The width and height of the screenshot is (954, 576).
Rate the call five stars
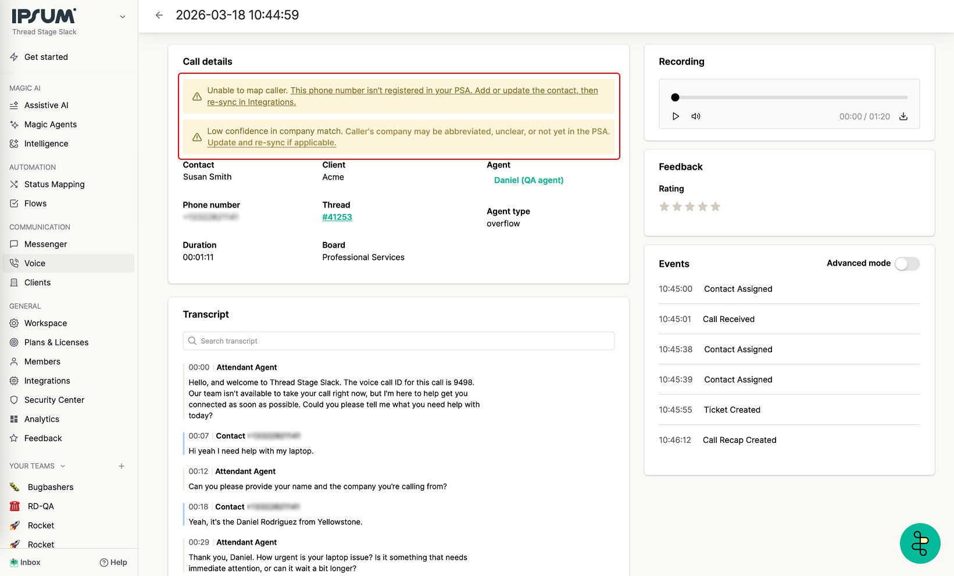pos(715,207)
